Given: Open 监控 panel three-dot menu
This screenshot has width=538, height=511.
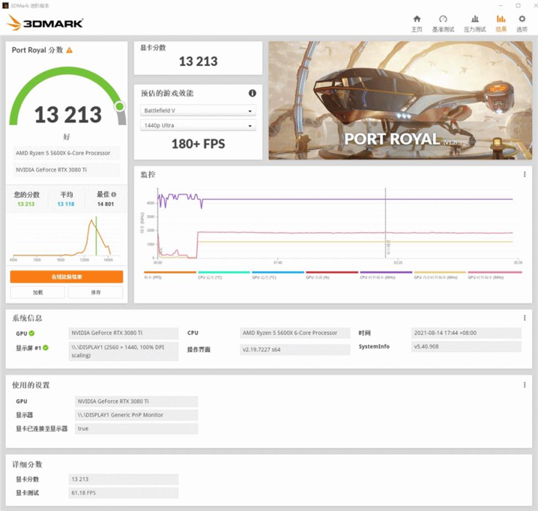Looking at the screenshot, I should click(524, 174).
